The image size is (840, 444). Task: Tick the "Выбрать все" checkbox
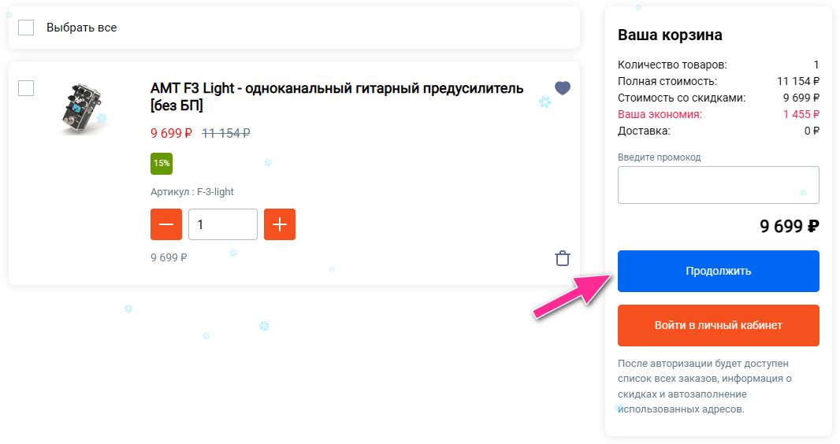click(x=26, y=28)
